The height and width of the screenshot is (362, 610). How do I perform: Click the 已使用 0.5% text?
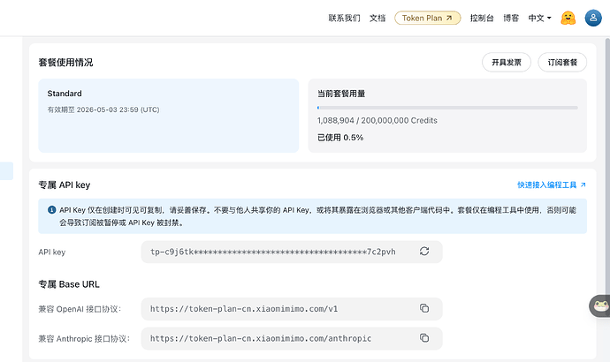[340, 138]
